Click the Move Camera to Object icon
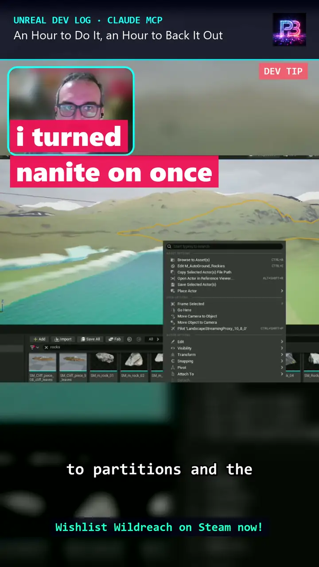 pyautogui.click(x=173, y=316)
